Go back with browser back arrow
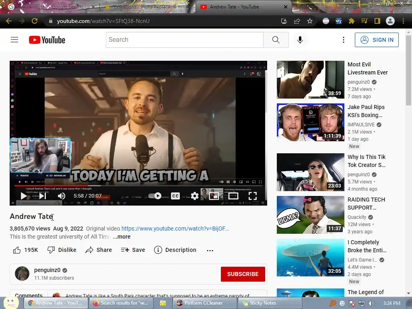This screenshot has height=309, width=412. coord(9,21)
